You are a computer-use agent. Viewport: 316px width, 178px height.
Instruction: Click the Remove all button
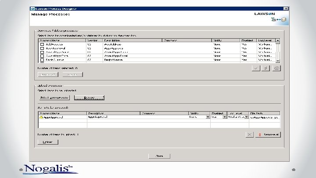click(x=268, y=134)
